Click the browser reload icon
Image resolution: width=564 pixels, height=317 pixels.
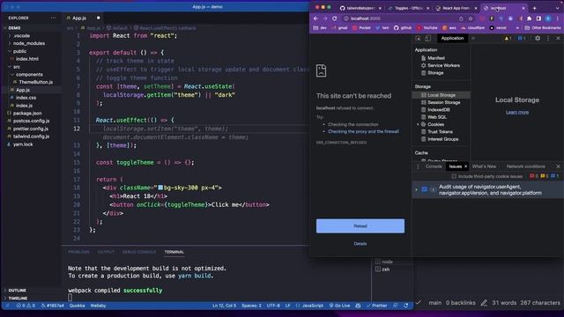pos(335,18)
